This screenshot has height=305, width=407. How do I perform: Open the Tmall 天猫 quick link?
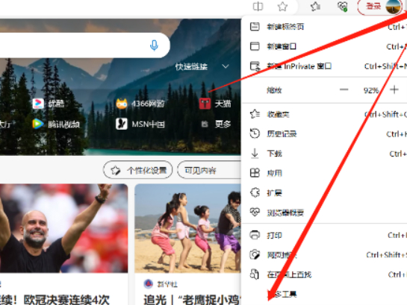point(215,104)
